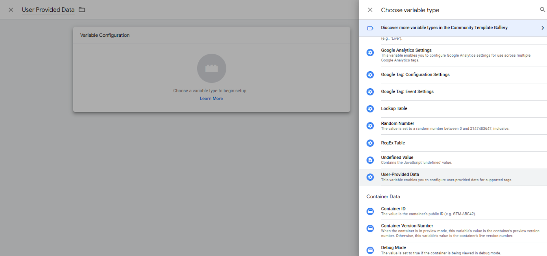The height and width of the screenshot is (256, 547).
Task: Close the Choose variable type panel
Action: pyautogui.click(x=370, y=10)
